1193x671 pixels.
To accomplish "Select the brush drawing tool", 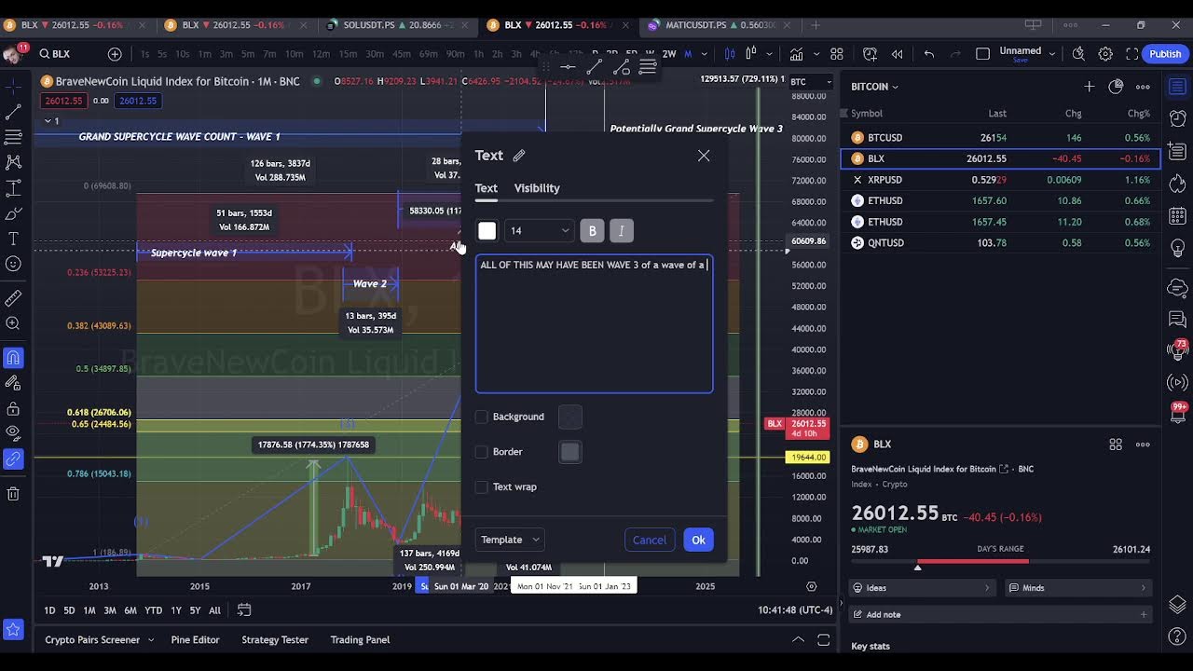I will pyautogui.click(x=13, y=213).
